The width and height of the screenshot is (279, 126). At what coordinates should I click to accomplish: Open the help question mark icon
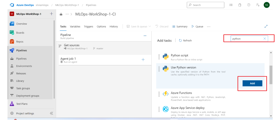pyautogui.click(x=249, y=5)
